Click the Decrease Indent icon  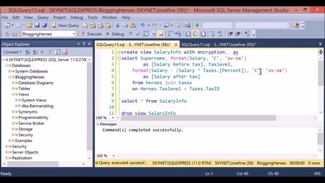(230, 34)
